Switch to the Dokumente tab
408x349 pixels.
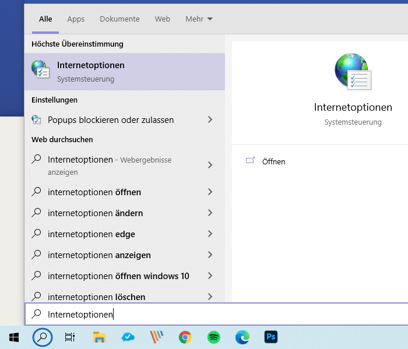click(x=119, y=19)
